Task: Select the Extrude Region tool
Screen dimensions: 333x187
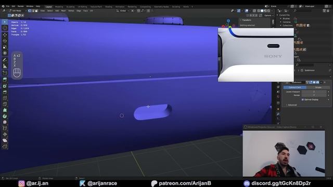Action: pos(5,79)
